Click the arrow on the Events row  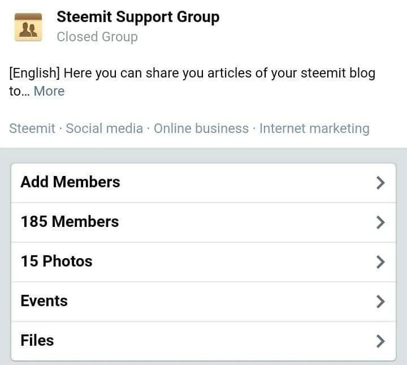pos(380,302)
